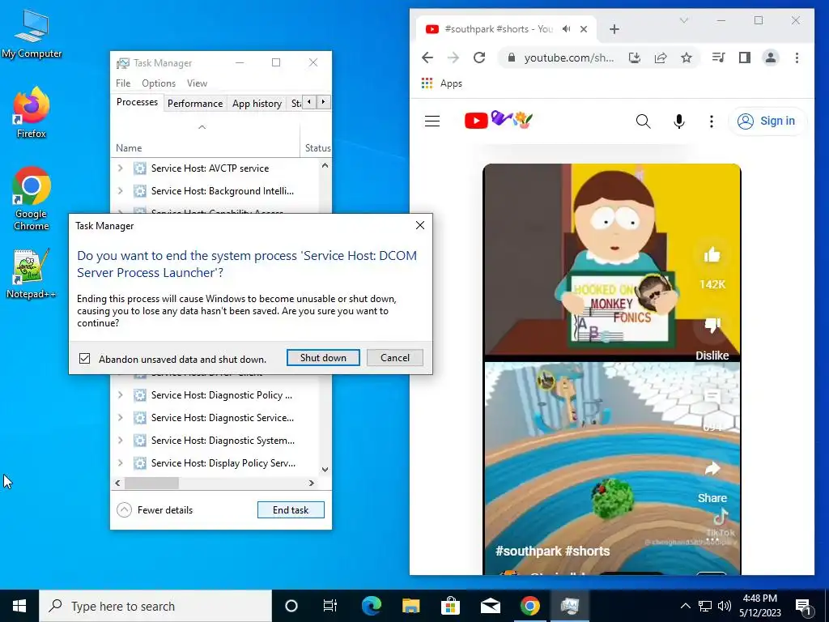
Task: Open Task Manager File menu
Action: coord(123,83)
